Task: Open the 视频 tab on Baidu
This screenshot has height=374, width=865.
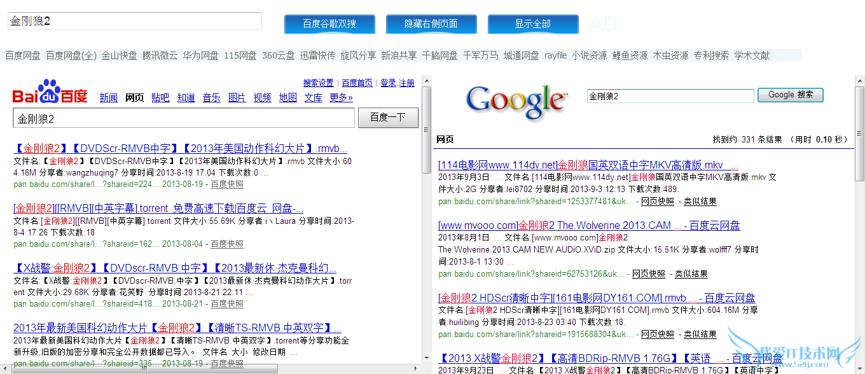Action: click(262, 97)
